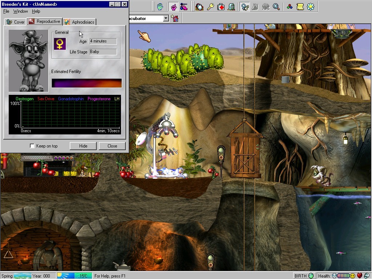Click the Progesterone legend label
This screenshot has height=279, width=372.
[x=99, y=99]
